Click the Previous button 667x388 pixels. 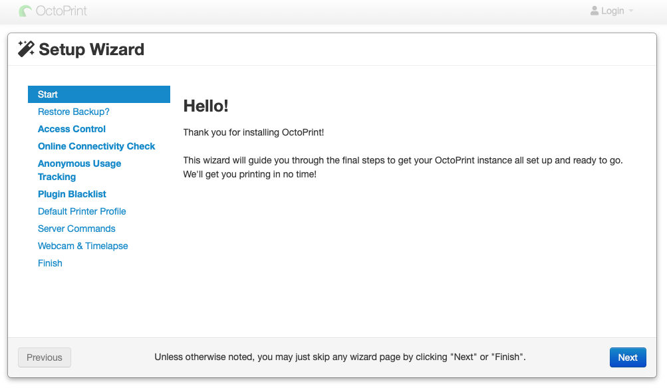(45, 357)
